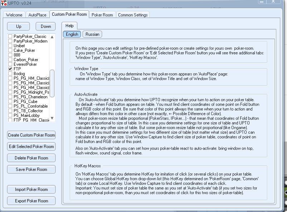The width and height of the screenshot is (287, 212).
Task: Switch to the Welcome tab
Action: click(x=14, y=15)
